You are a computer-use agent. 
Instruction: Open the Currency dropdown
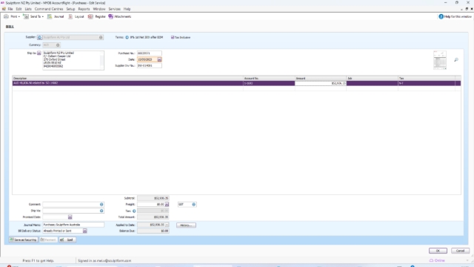pos(58,45)
